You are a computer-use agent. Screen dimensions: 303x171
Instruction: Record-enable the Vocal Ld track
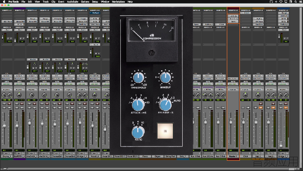click(x=97, y=104)
